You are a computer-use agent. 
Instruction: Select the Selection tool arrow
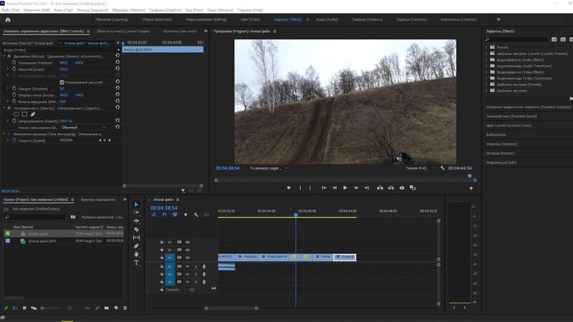coord(136,205)
